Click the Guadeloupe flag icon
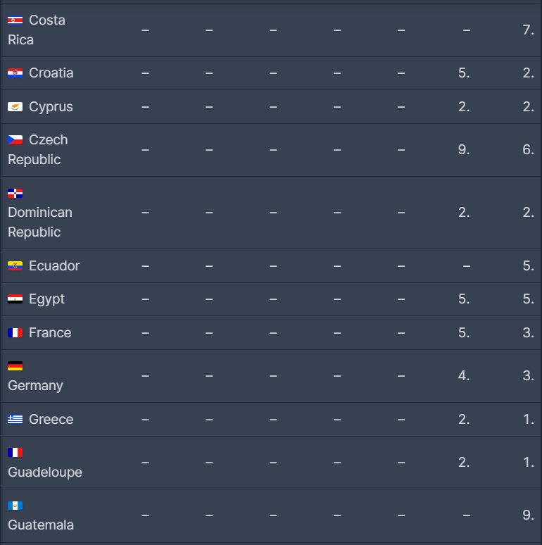 point(15,453)
